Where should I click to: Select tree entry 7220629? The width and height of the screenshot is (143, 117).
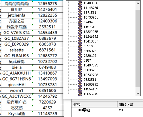tap(90, 56)
